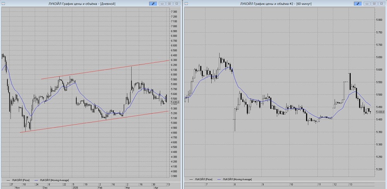Click the 5 650 price axis label in 60-minute chart
This screenshot has height=189, width=387.
point(379,57)
